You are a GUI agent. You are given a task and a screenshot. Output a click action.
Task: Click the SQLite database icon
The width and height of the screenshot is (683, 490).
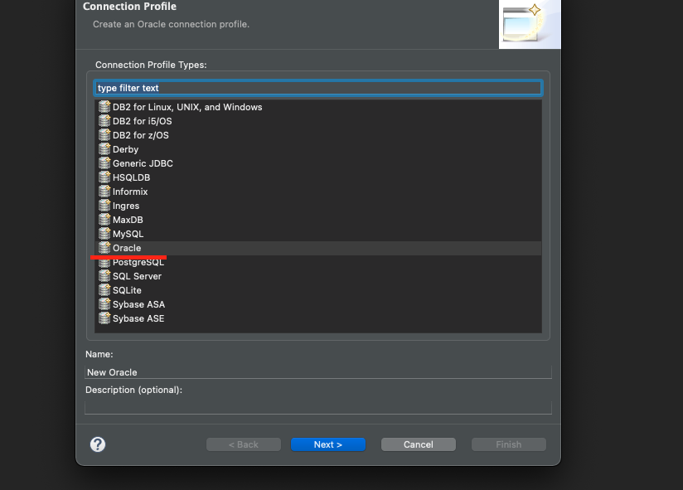click(104, 290)
